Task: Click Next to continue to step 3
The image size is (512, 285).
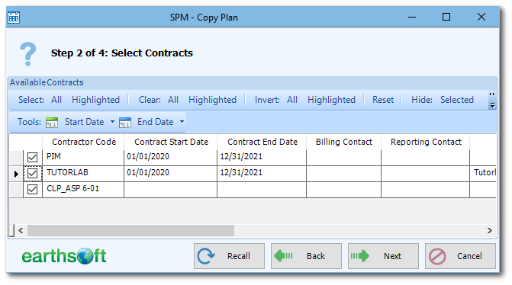Action: [383, 256]
